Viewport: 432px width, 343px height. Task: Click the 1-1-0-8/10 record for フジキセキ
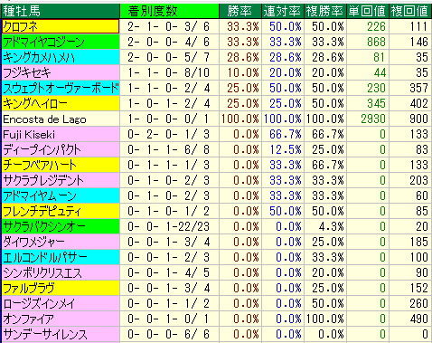pyautogui.click(x=168, y=72)
